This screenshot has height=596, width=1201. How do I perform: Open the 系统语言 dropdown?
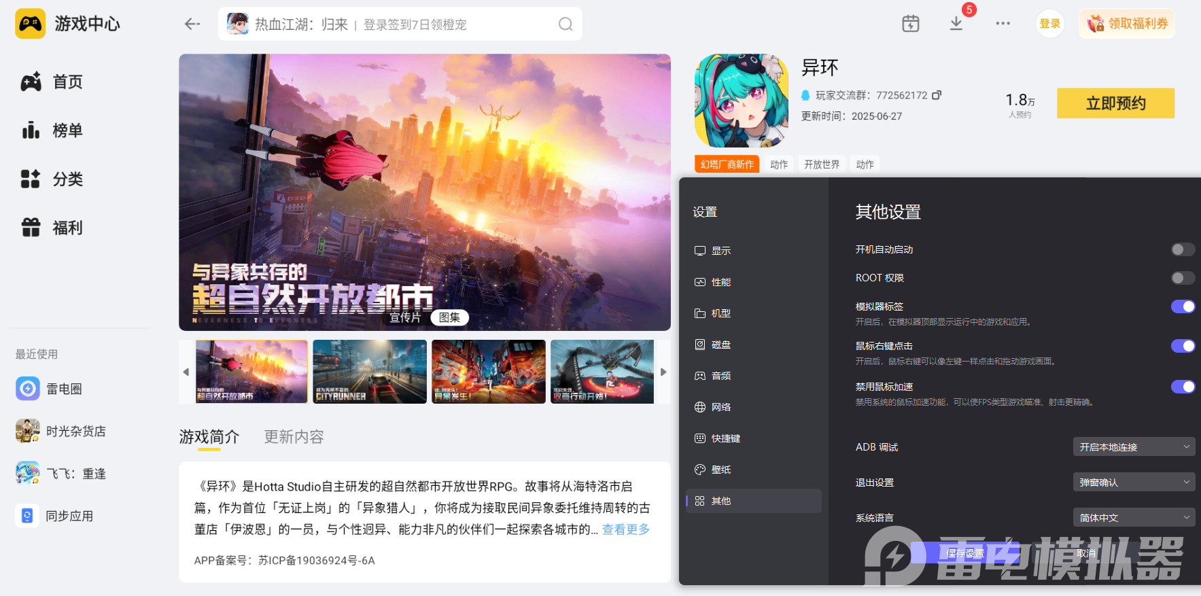point(1134,518)
